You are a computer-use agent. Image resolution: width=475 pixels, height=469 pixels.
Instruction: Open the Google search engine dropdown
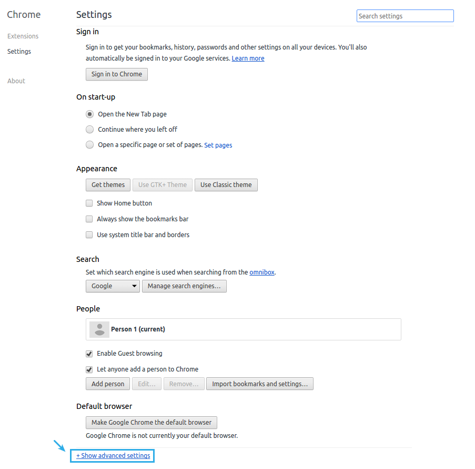tap(113, 286)
